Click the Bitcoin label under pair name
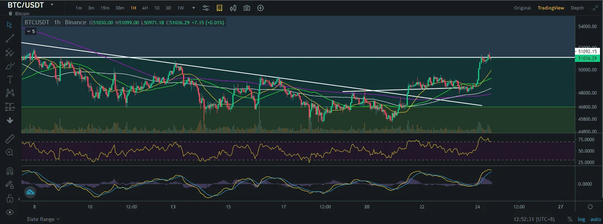 point(22,14)
